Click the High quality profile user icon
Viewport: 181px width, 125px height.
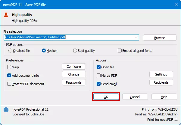click(x=6, y=15)
